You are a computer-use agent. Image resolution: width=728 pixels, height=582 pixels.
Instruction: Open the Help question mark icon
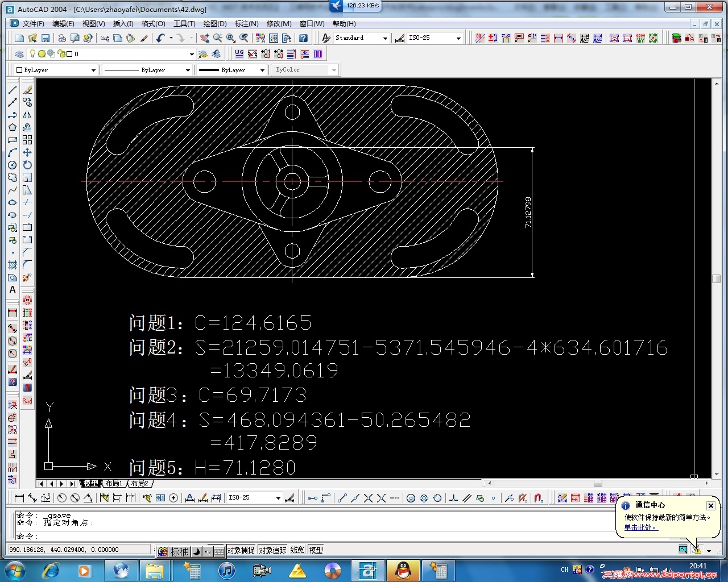pyautogui.click(x=304, y=38)
